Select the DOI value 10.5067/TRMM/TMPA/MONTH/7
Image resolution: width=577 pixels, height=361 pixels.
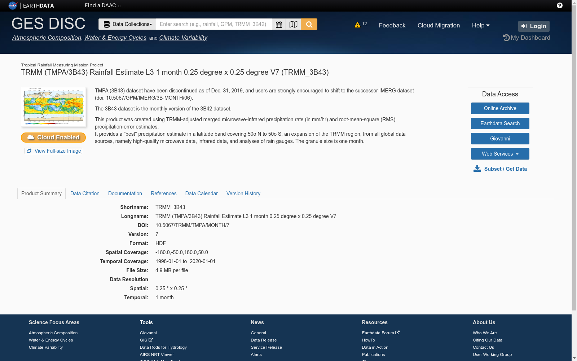(193, 225)
